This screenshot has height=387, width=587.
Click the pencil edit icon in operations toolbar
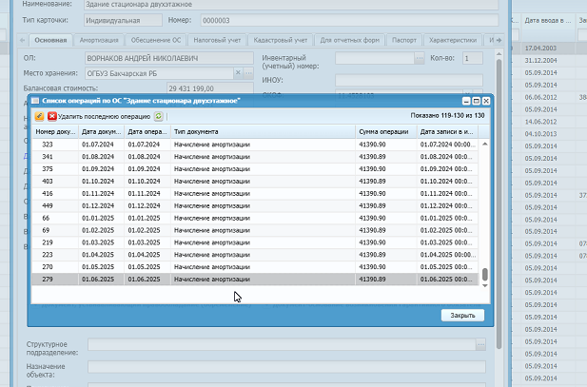coord(39,116)
